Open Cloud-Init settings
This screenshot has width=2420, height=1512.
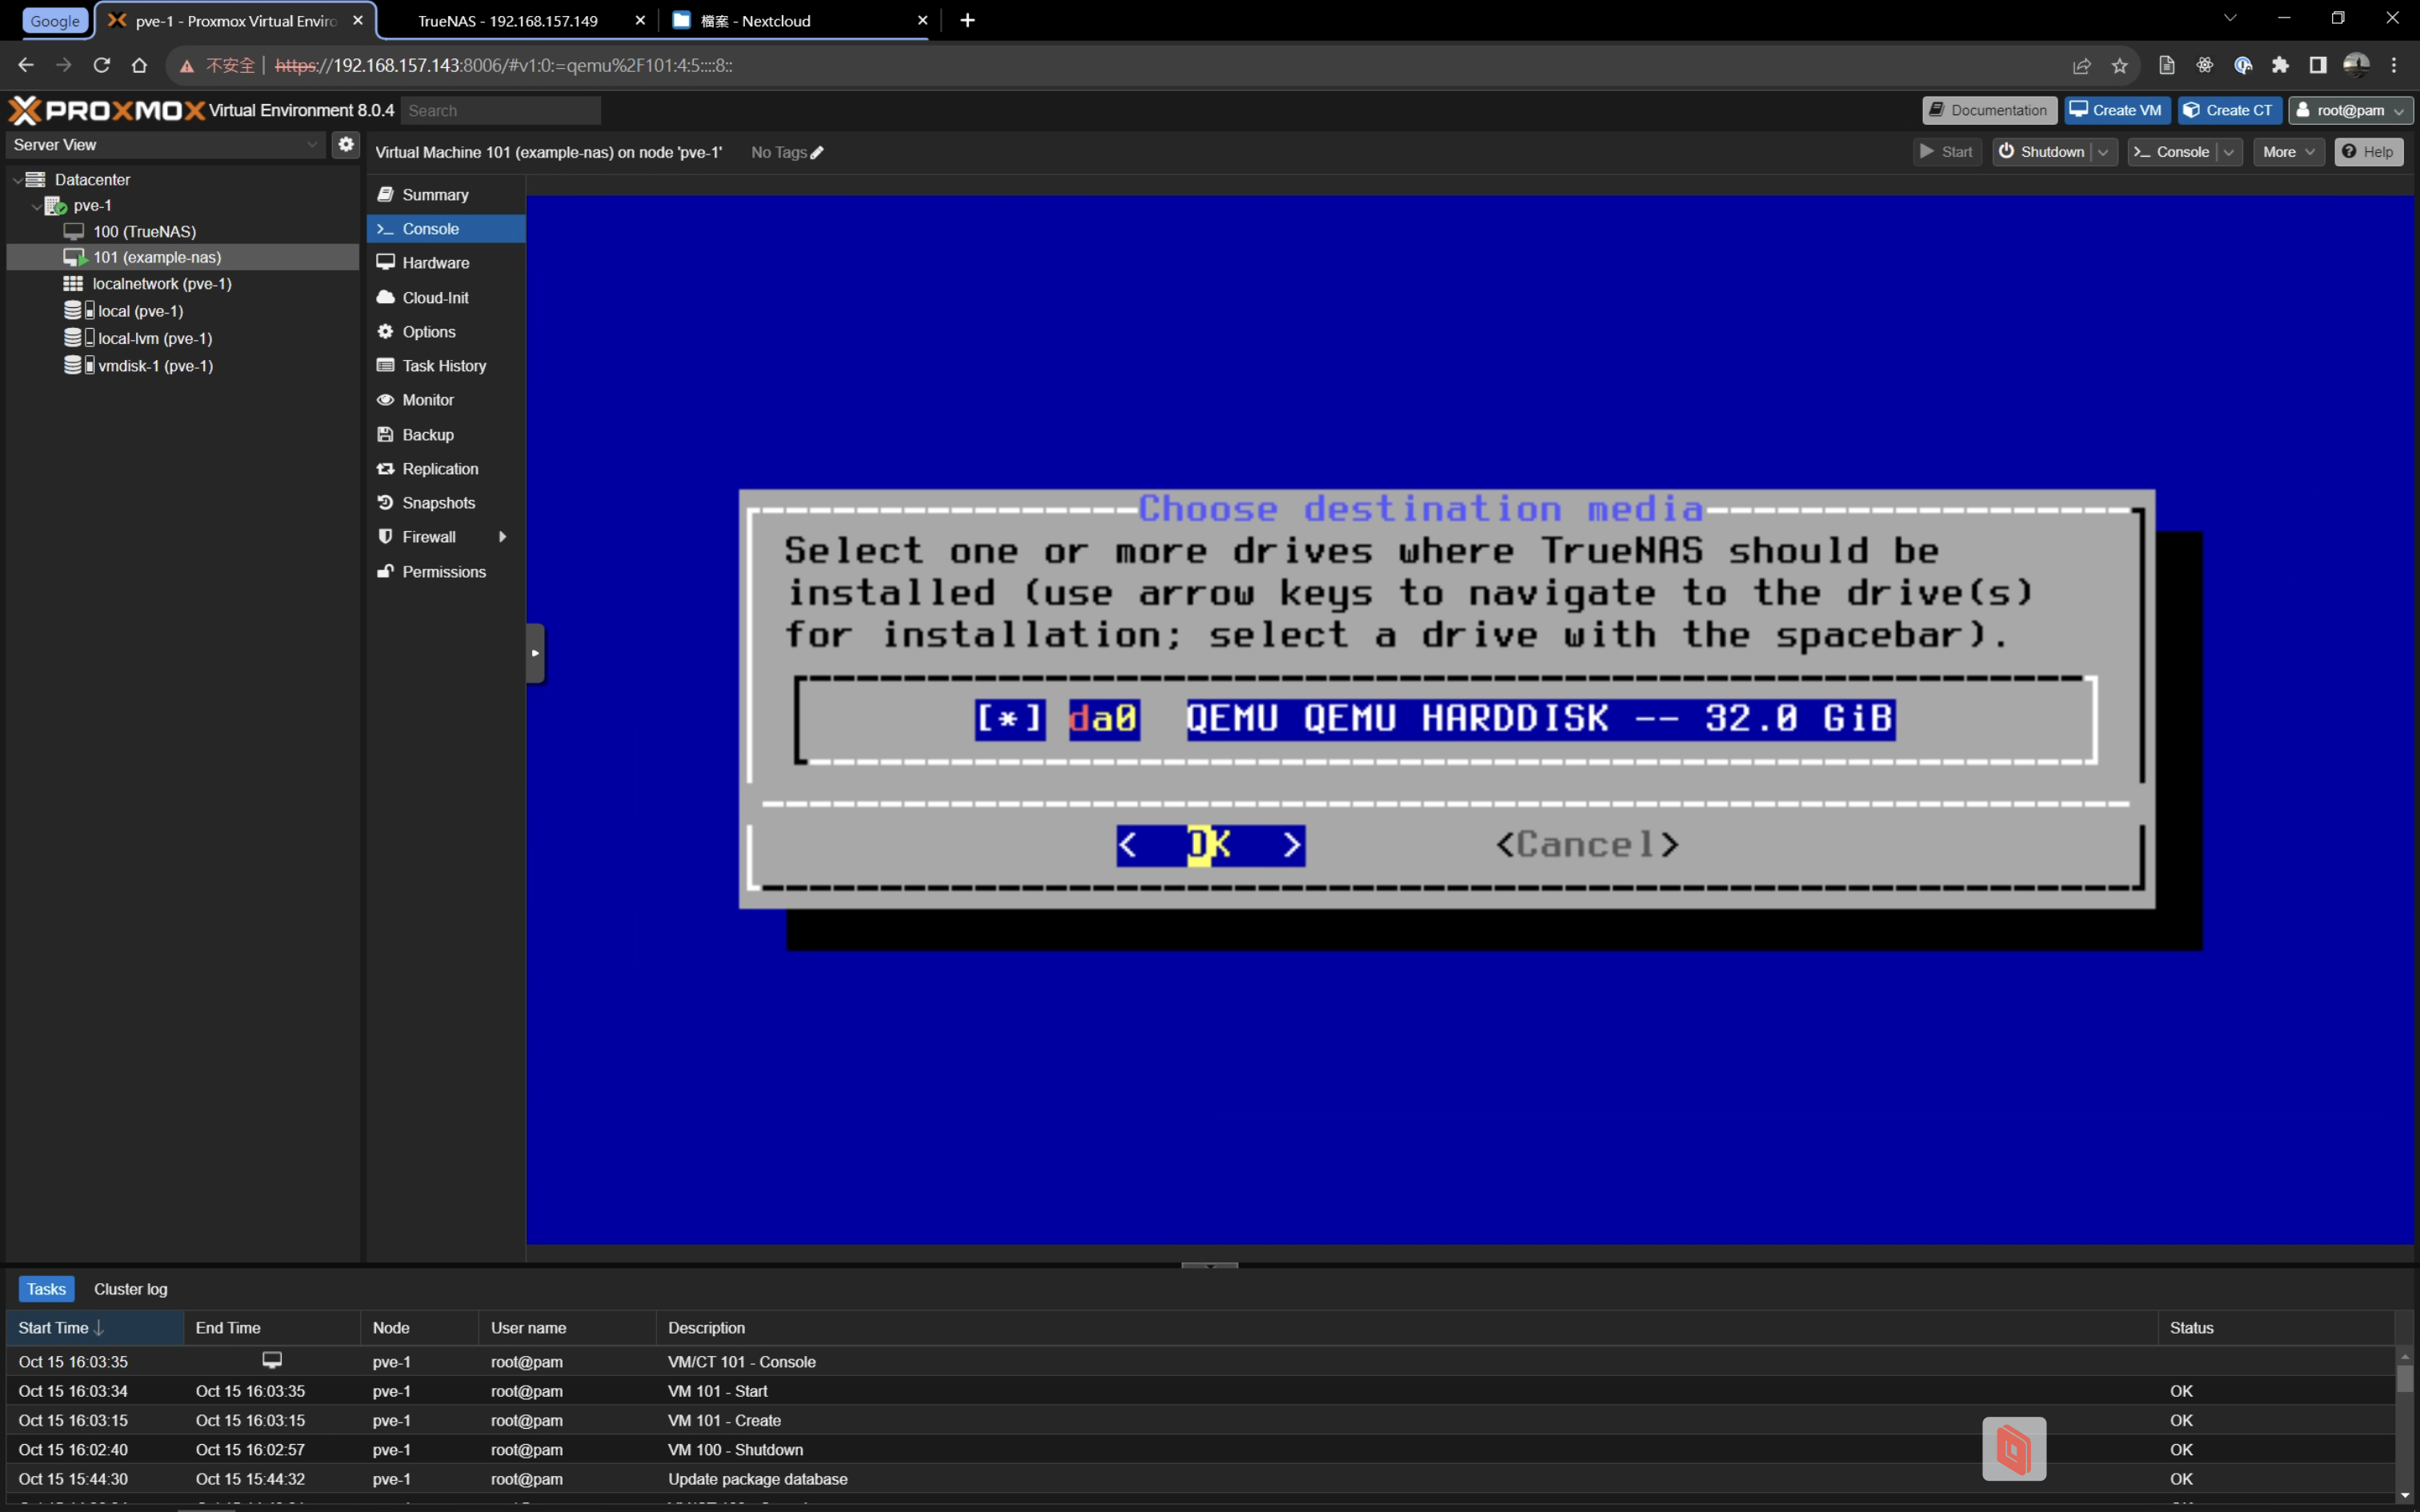[434, 298]
